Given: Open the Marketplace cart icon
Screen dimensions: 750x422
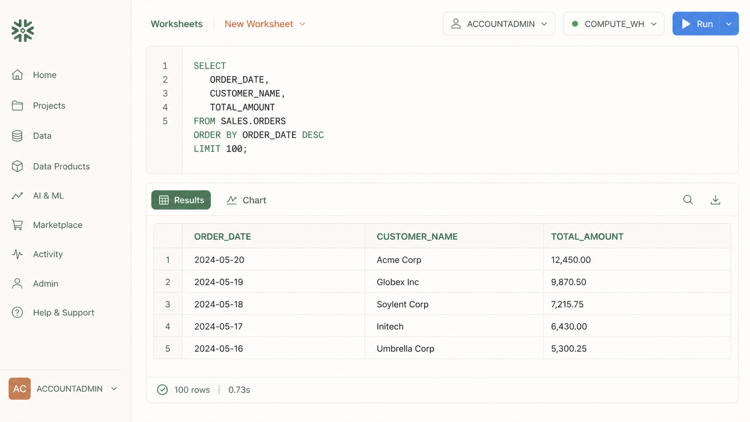Looking at the screenshot, I should tap(17, 225).
